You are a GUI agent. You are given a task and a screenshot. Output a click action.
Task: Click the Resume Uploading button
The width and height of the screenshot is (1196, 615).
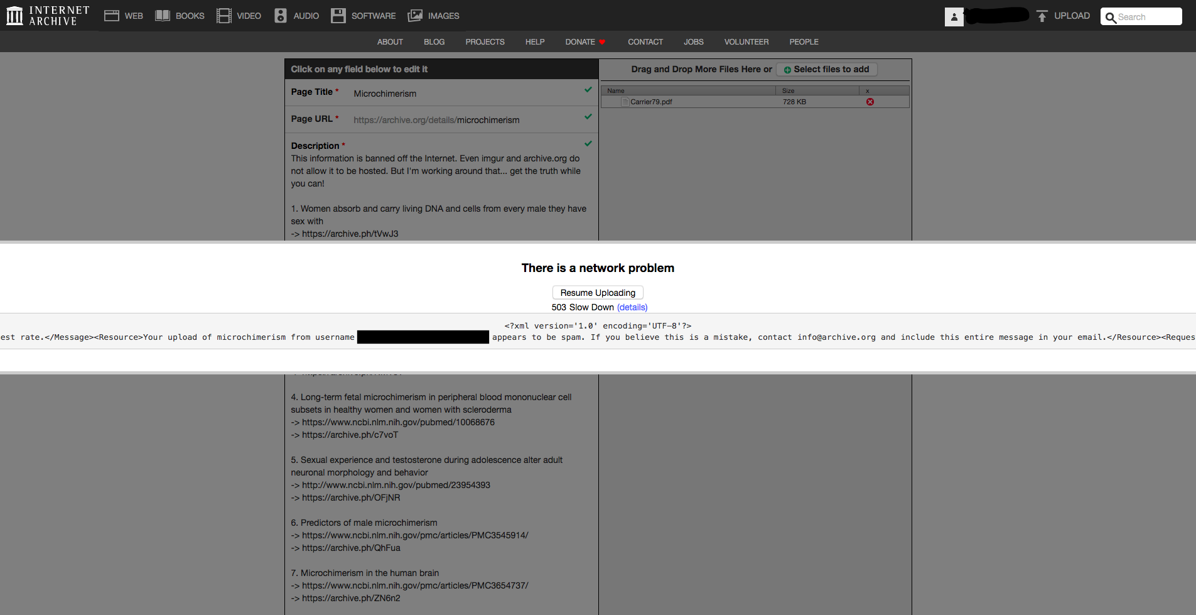point(598,293)
